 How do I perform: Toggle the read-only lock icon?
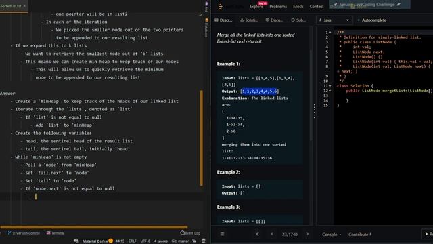194,241
